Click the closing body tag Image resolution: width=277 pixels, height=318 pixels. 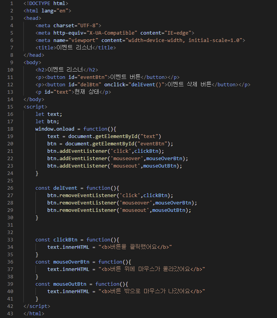click(x=34, y=100)
